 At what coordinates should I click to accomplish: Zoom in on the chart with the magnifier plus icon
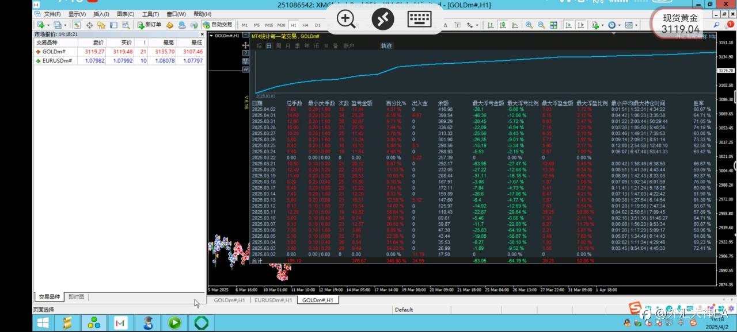coord(529,25)
